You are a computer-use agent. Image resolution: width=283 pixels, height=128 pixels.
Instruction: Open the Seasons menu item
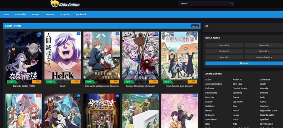pos(50,14)
